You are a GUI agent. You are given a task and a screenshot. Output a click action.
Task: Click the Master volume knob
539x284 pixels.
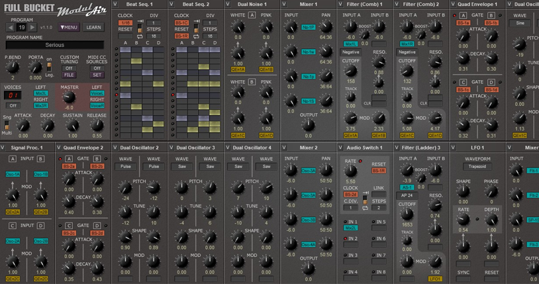click(x=69, y=97)
